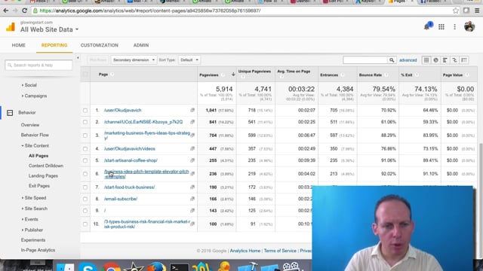
Task: Check row 3 marketing-business-flyers checkbox
Action: 85,135
